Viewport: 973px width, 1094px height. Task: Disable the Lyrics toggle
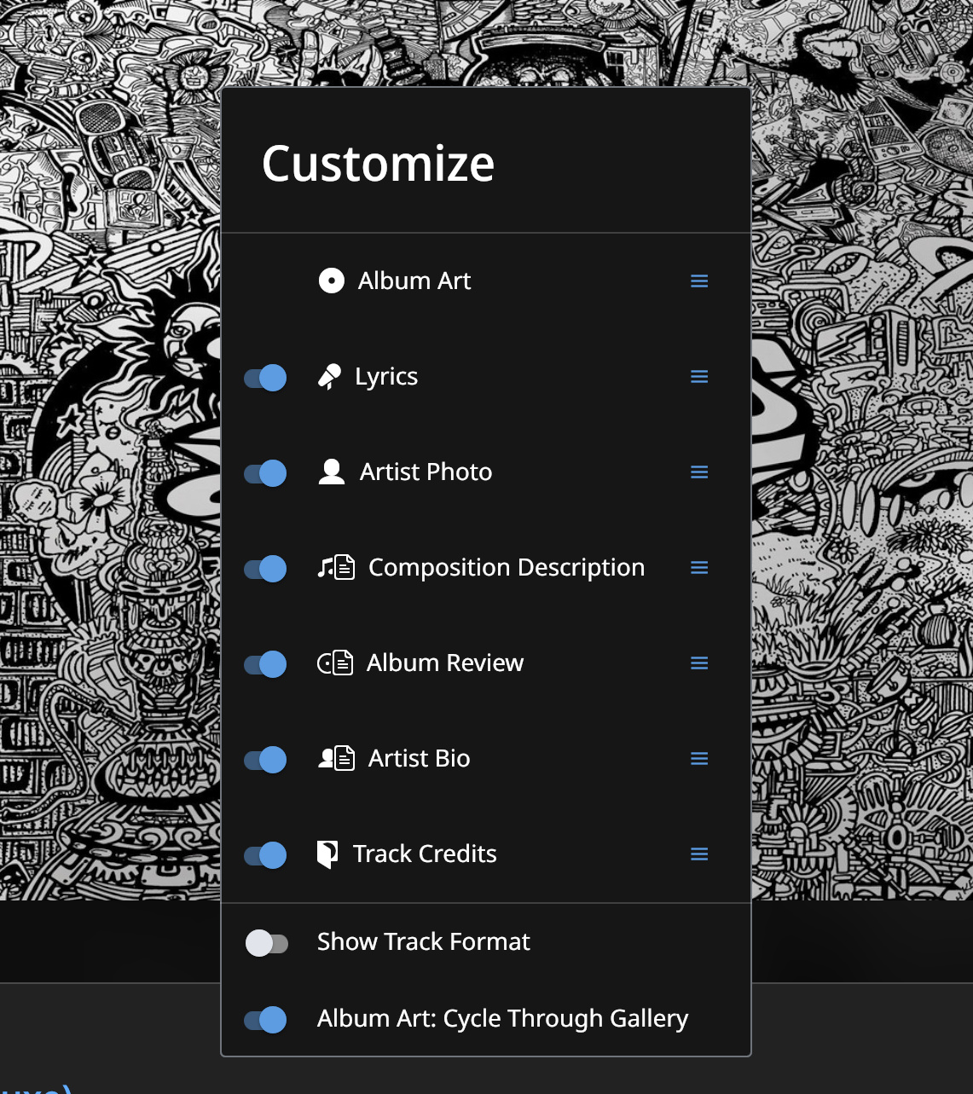(266, 378)
